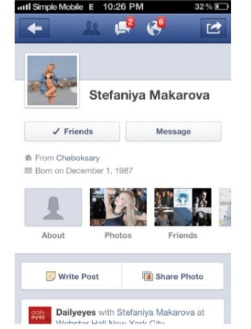This screenshot has height=329, width=251.
Task: Toggle the Friends checkmark button
Action: click(72, 132)
